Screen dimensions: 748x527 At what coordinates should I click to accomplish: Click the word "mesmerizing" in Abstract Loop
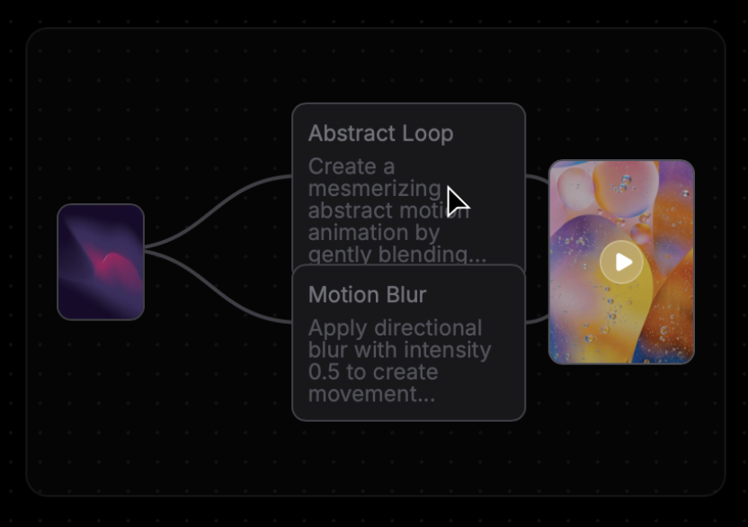click(x=374, y=189)
